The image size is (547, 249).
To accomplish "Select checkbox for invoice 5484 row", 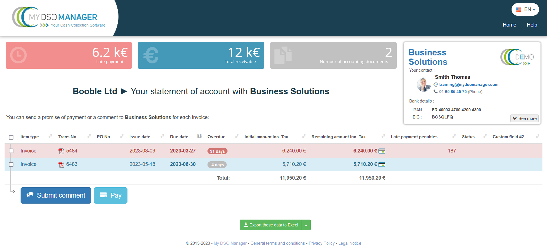I will click(11, 151).
